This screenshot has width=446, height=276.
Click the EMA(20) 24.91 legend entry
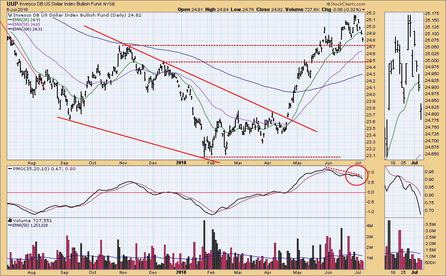coord(24,20)
